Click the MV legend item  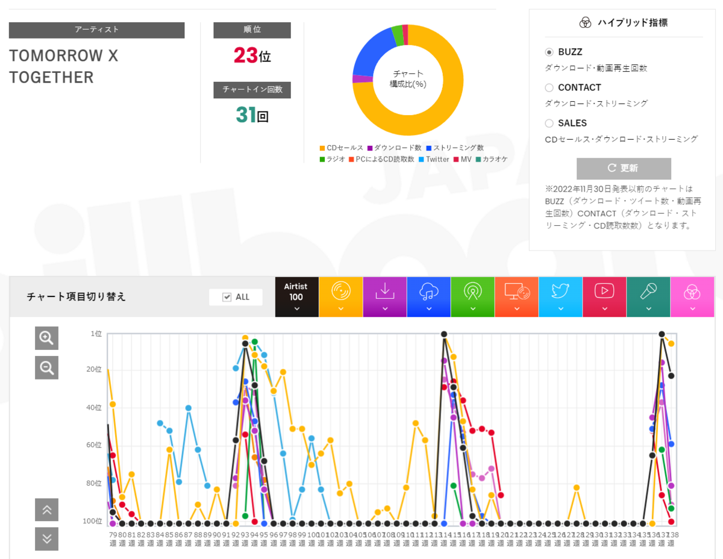pyautogui.click(x=462, y=160)
